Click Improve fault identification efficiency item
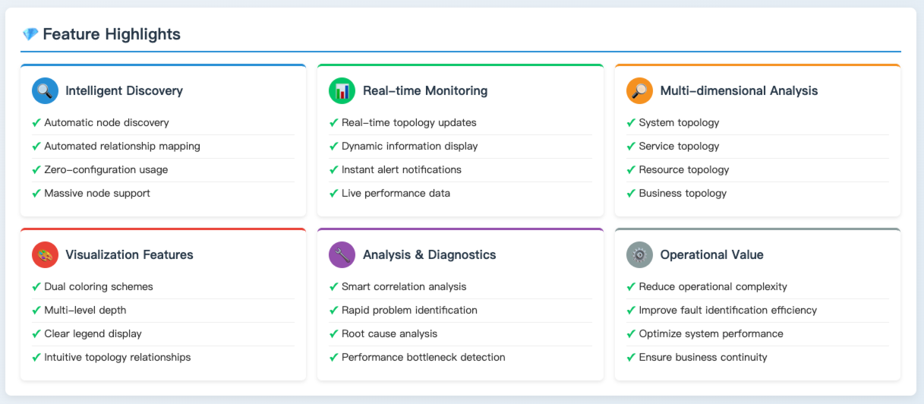924x404 pixels. click(727, 311)
